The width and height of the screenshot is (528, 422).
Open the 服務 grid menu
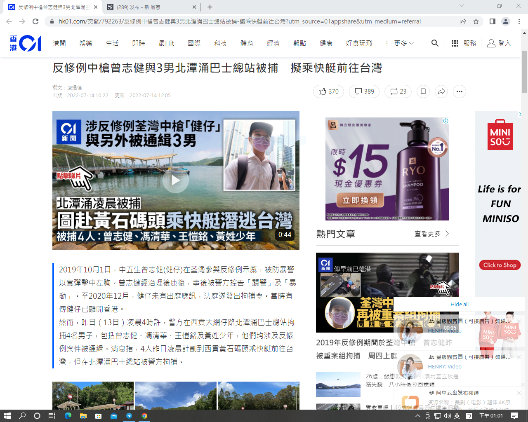coord(464,43)
